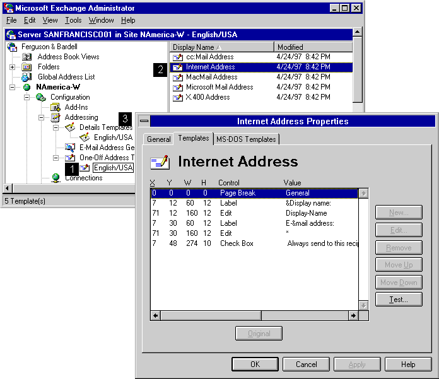Click the template list scroll right arrow
This screenshot has height=379, width=439.
pyautogui.click(x=353, y=316)
